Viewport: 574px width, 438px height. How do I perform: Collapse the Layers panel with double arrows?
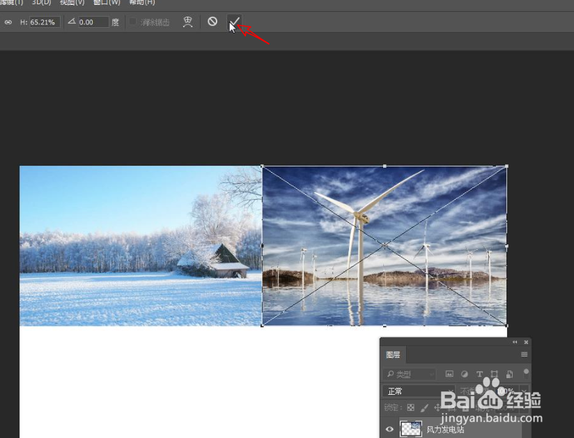[x=515, y=342]
